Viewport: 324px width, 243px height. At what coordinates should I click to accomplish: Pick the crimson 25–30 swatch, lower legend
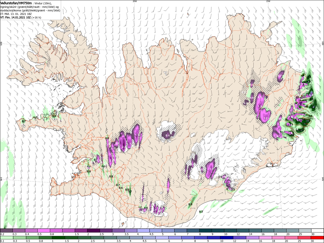coord(305,238)
